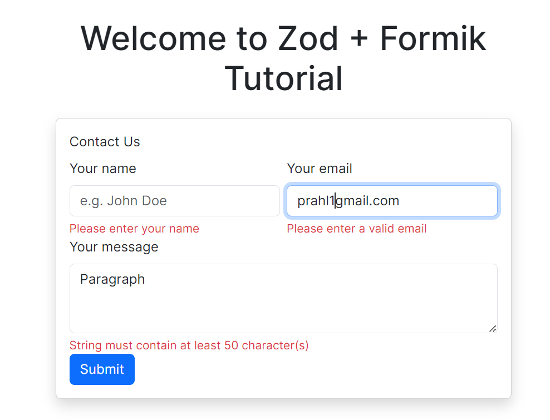This screenshot has height=420, width=550.
Task: Click the word "Tutorial" in the page heading
Action: (283, 78)
